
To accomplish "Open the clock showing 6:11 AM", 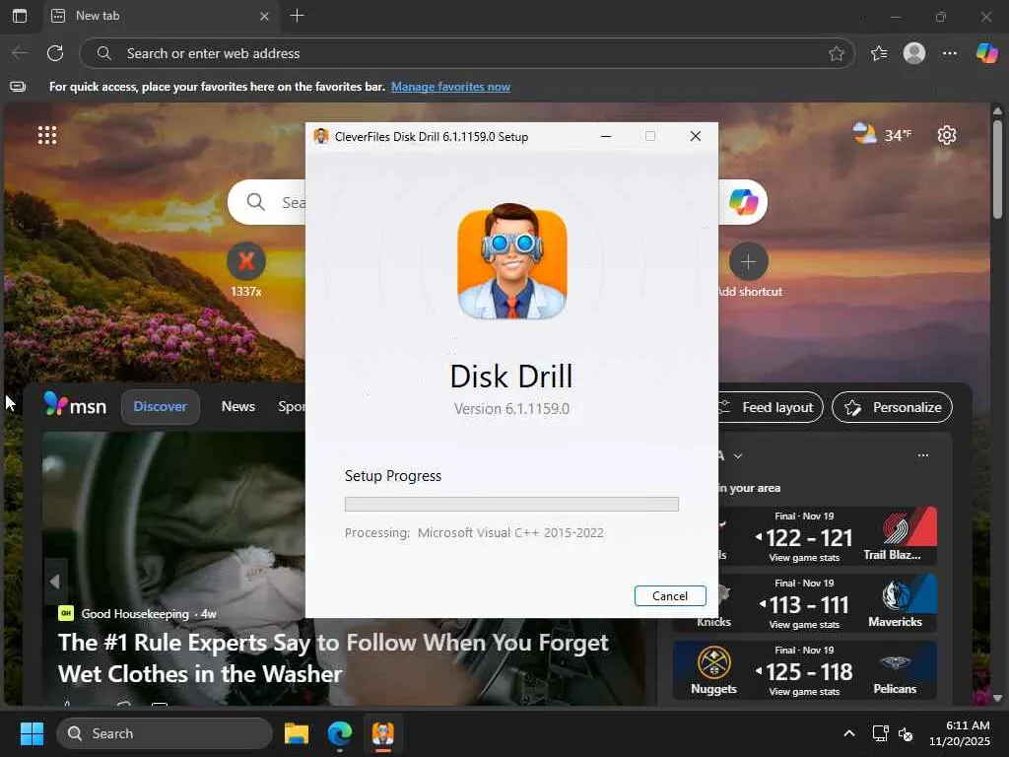I will (958, 733).
